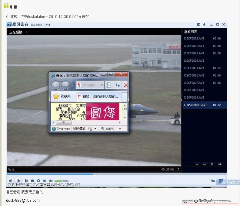Select the 收藏夹 favorites tab in IE
Viewport: 240px width, 206px height.
62,96
